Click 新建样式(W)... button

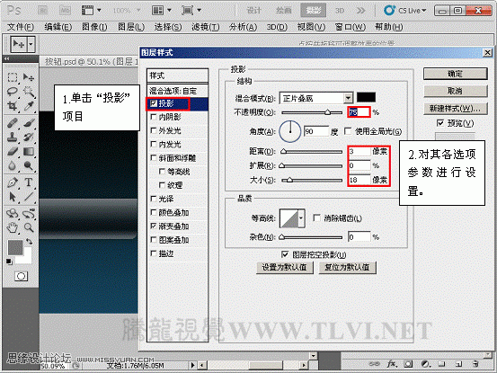click(x=455, y=109)
